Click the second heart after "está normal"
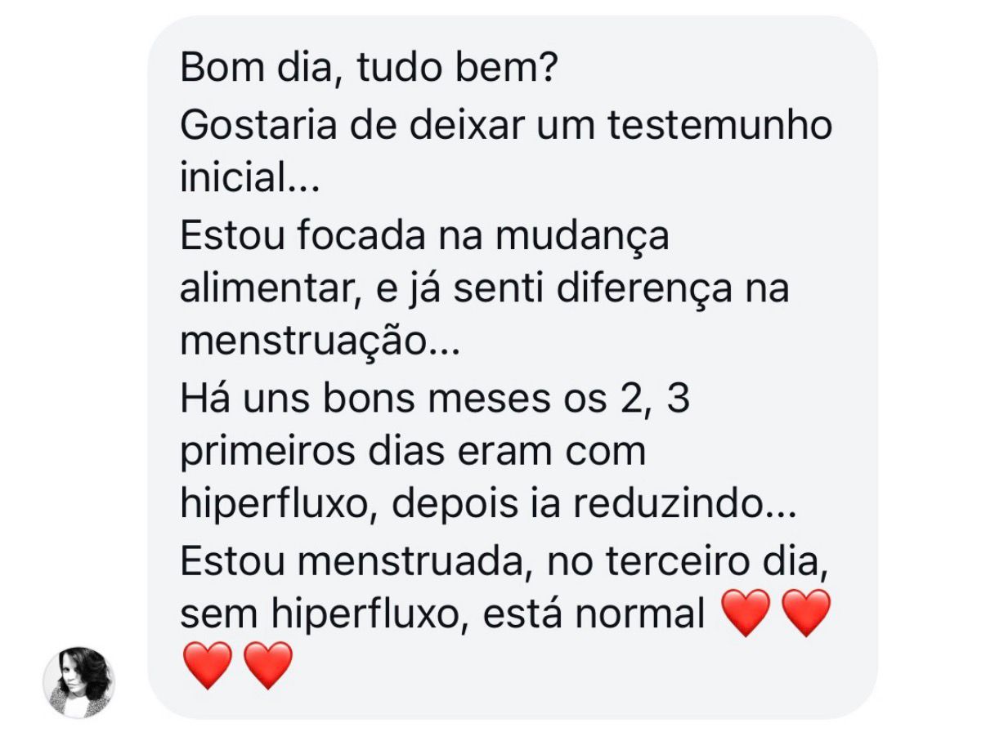This screenshot has width=986, height=732. (805, 613)
